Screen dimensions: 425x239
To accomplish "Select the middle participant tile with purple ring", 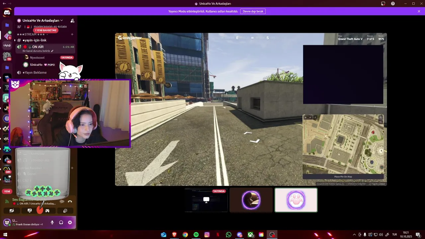I will click(251, 200).
